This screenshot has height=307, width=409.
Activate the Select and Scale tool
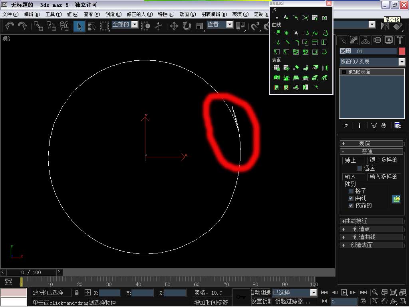200,26
